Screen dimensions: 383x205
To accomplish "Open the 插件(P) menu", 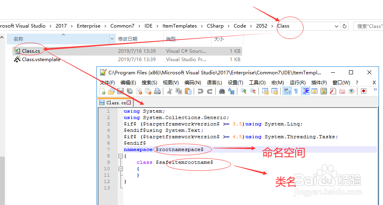I will [319, 83].
